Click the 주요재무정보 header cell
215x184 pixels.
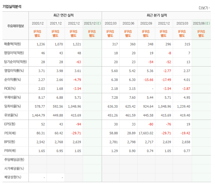(x=16, y=26)
